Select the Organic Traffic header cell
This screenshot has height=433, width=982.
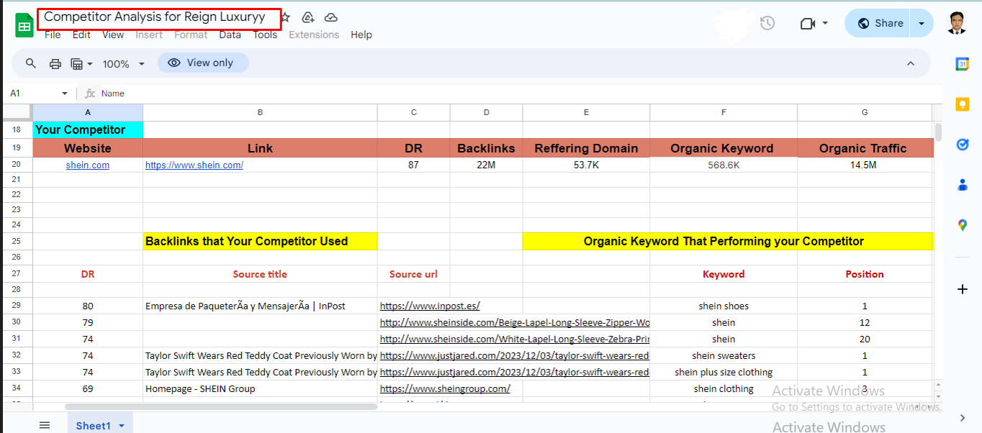click(865, 148)
